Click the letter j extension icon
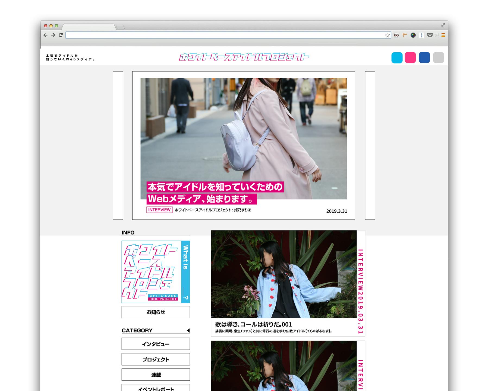The image size is (479, 391). [x=421, y=35]
